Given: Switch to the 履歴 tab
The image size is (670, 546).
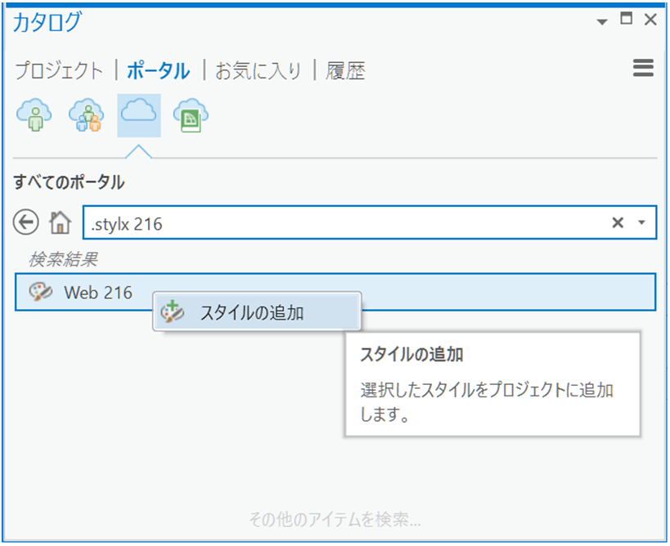Looking at the screenshot, I should point(345,70).
